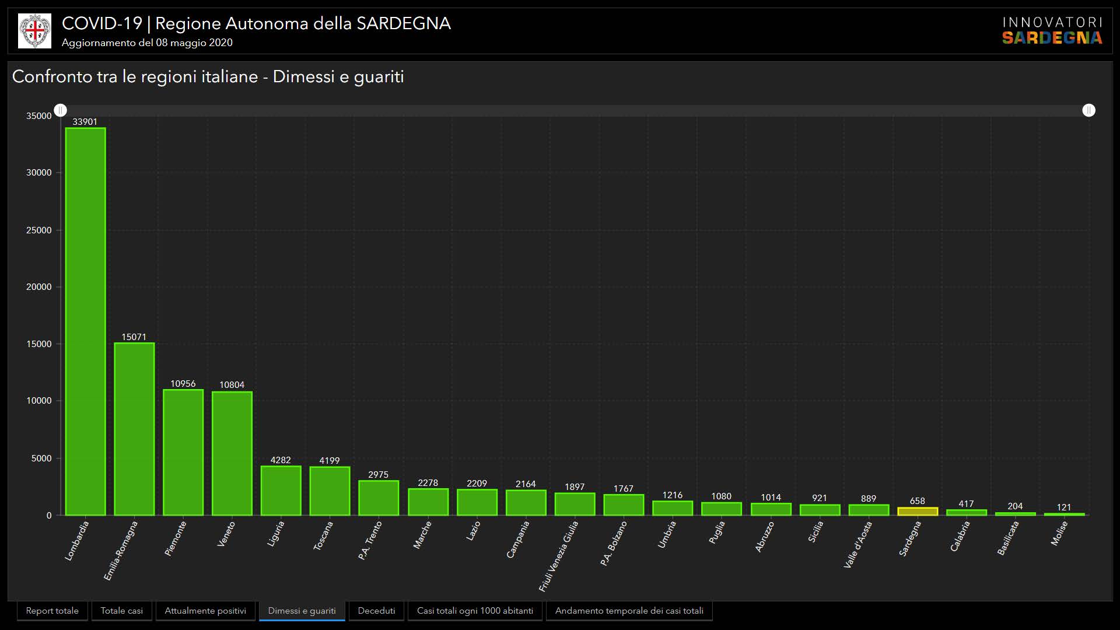Click the Emilia-Romagna bar
This screenshot has width=1120, height=630.
(134, 429)
